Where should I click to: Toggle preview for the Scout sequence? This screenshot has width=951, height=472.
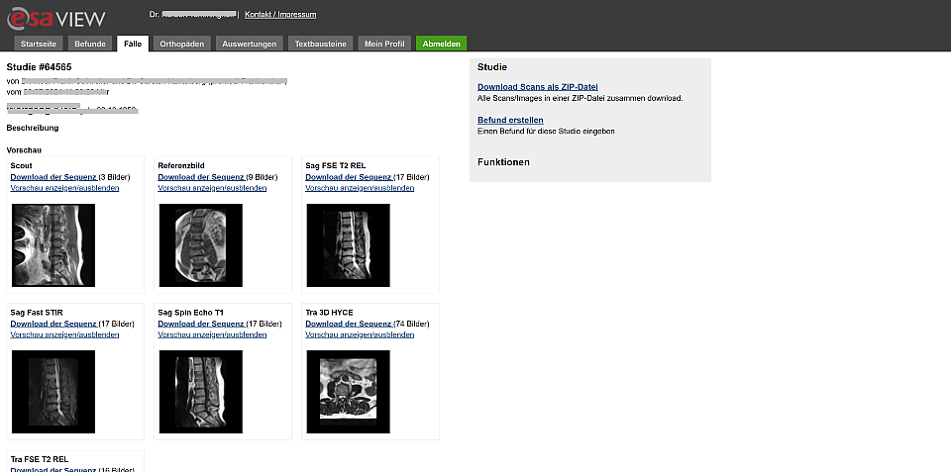(64, 187)
